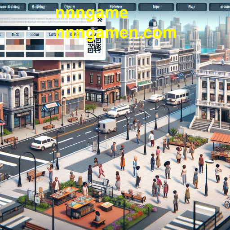Close the color palette panel
This screenshot has width=230, height=230.
point(100,20)
